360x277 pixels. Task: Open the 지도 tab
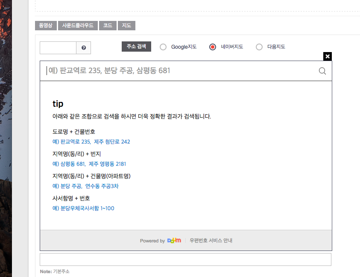(126, 26)
